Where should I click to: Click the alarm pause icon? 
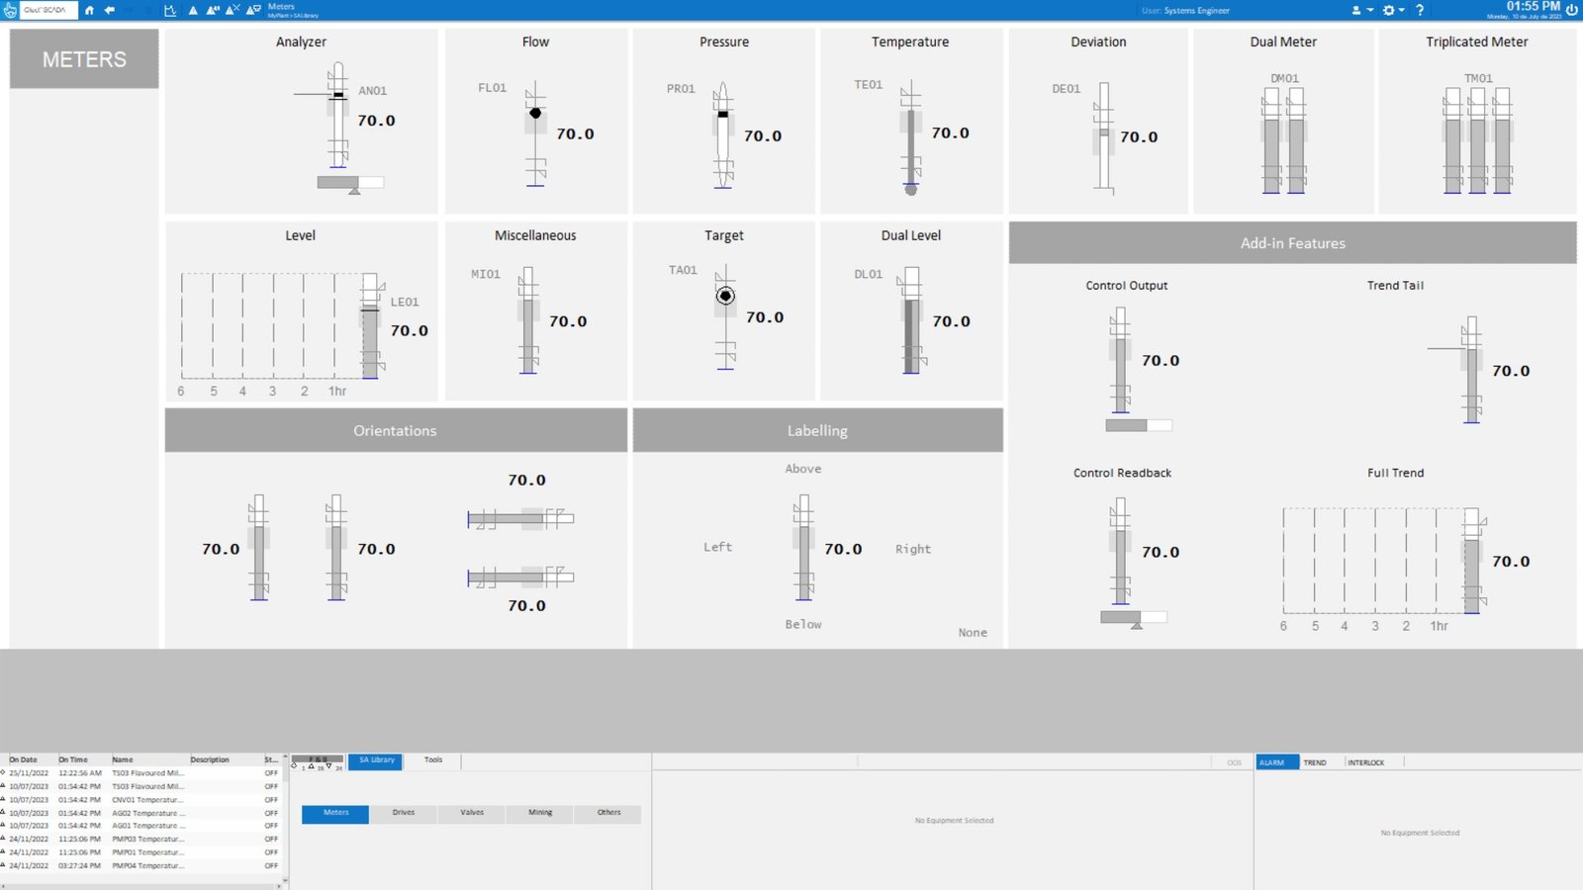tap(212, 10)
